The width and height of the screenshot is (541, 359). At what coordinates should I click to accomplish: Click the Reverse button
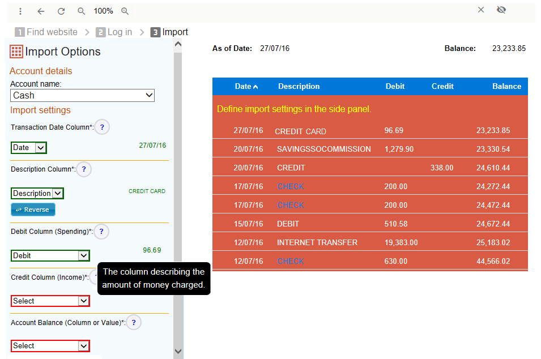coord(33,210)
